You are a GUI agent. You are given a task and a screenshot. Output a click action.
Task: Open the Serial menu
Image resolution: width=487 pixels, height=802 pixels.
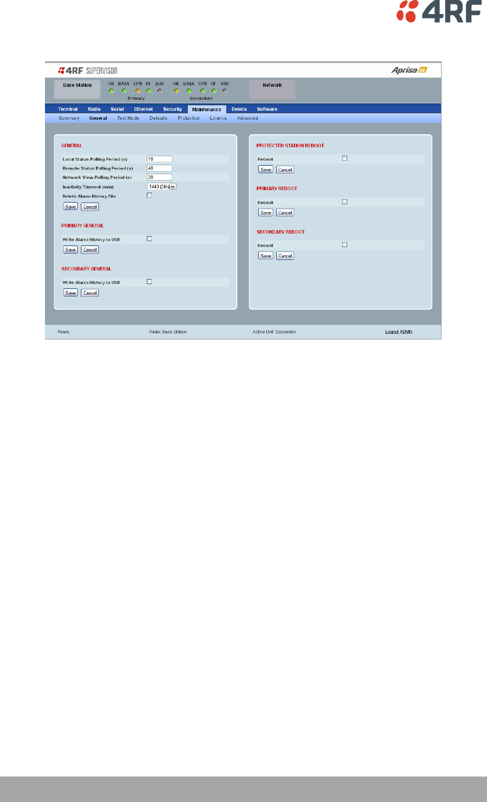(x=117, y=109)
